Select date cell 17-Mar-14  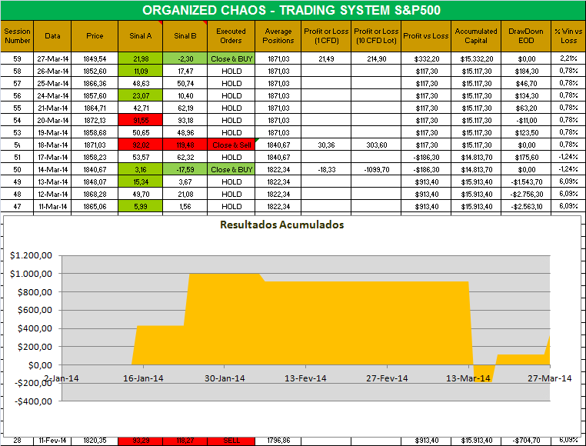coord(52,158)
